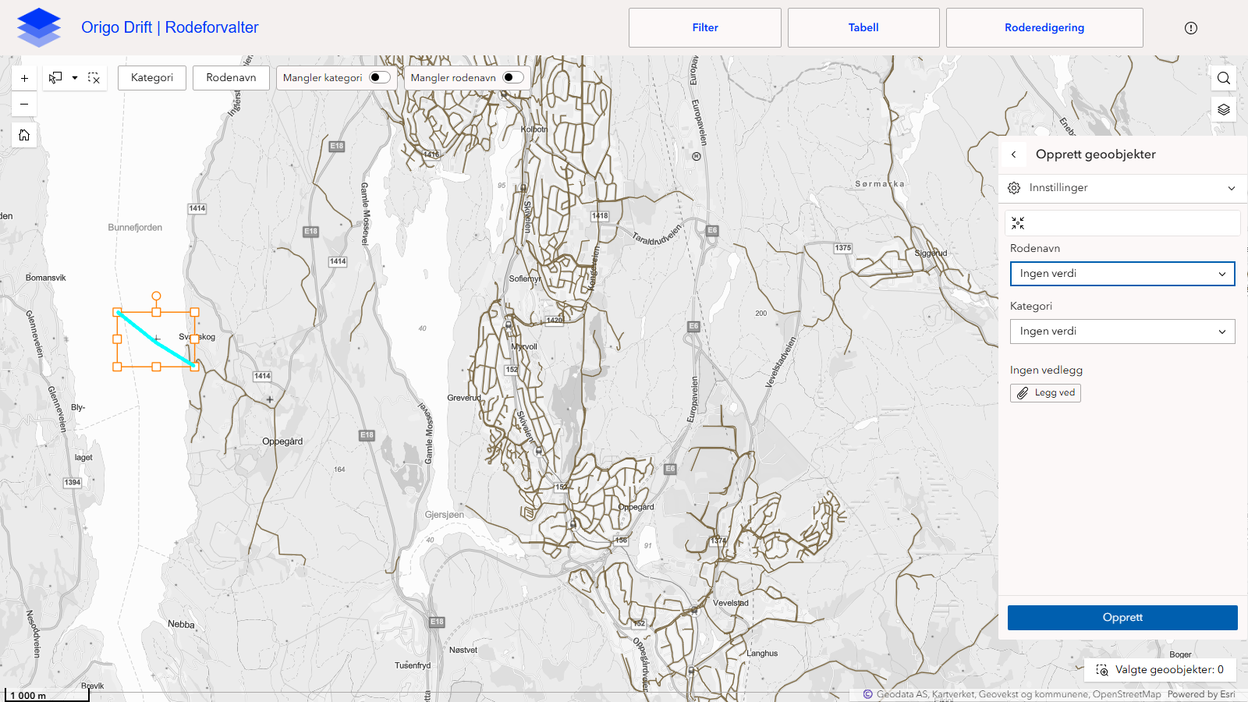The height and width of the screenshot is (702, 1248).
Task: Click the Kolbotn map label
Action: pyautogui.click(x=534, y=129)
